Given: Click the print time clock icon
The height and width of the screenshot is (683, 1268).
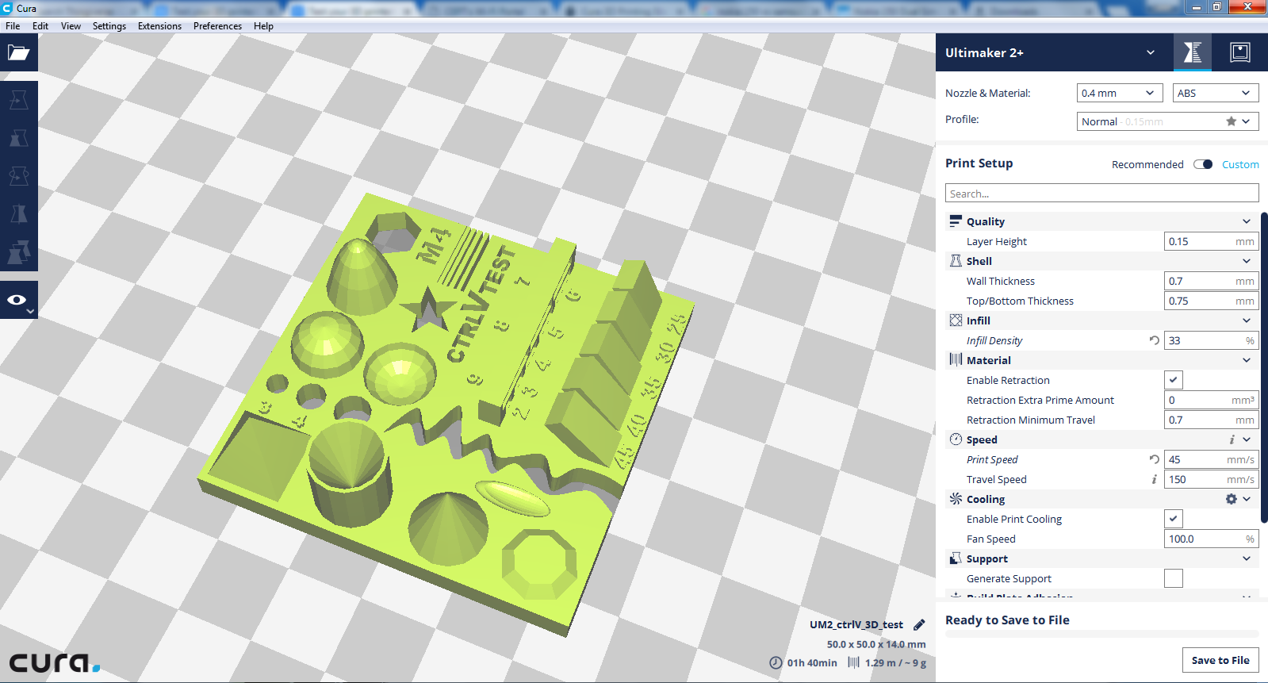Looking at the screenshot, I should pos(776,662).
